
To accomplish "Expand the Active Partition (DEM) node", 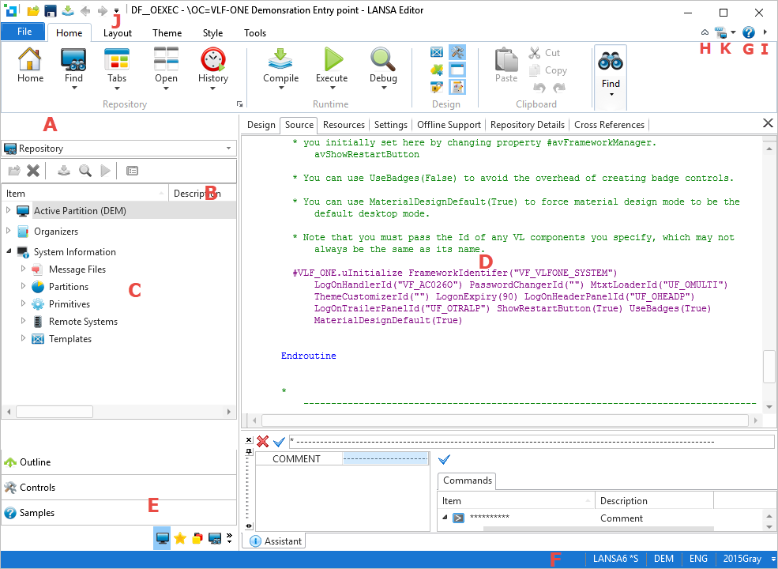I will 9,210.
